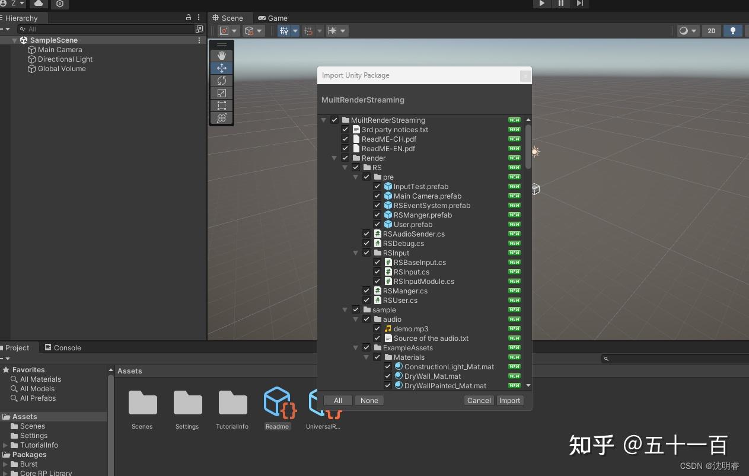Click the Hierarchy search field
The image size is (749, 476).
tap(106, 29)
